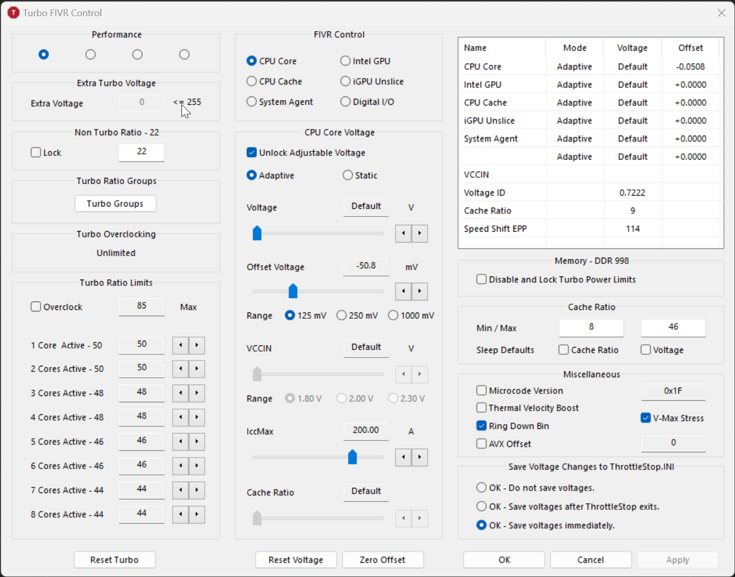Click the Cache Ratio Min field
Viewport: 735px width, 577px height.
(591, 327)
